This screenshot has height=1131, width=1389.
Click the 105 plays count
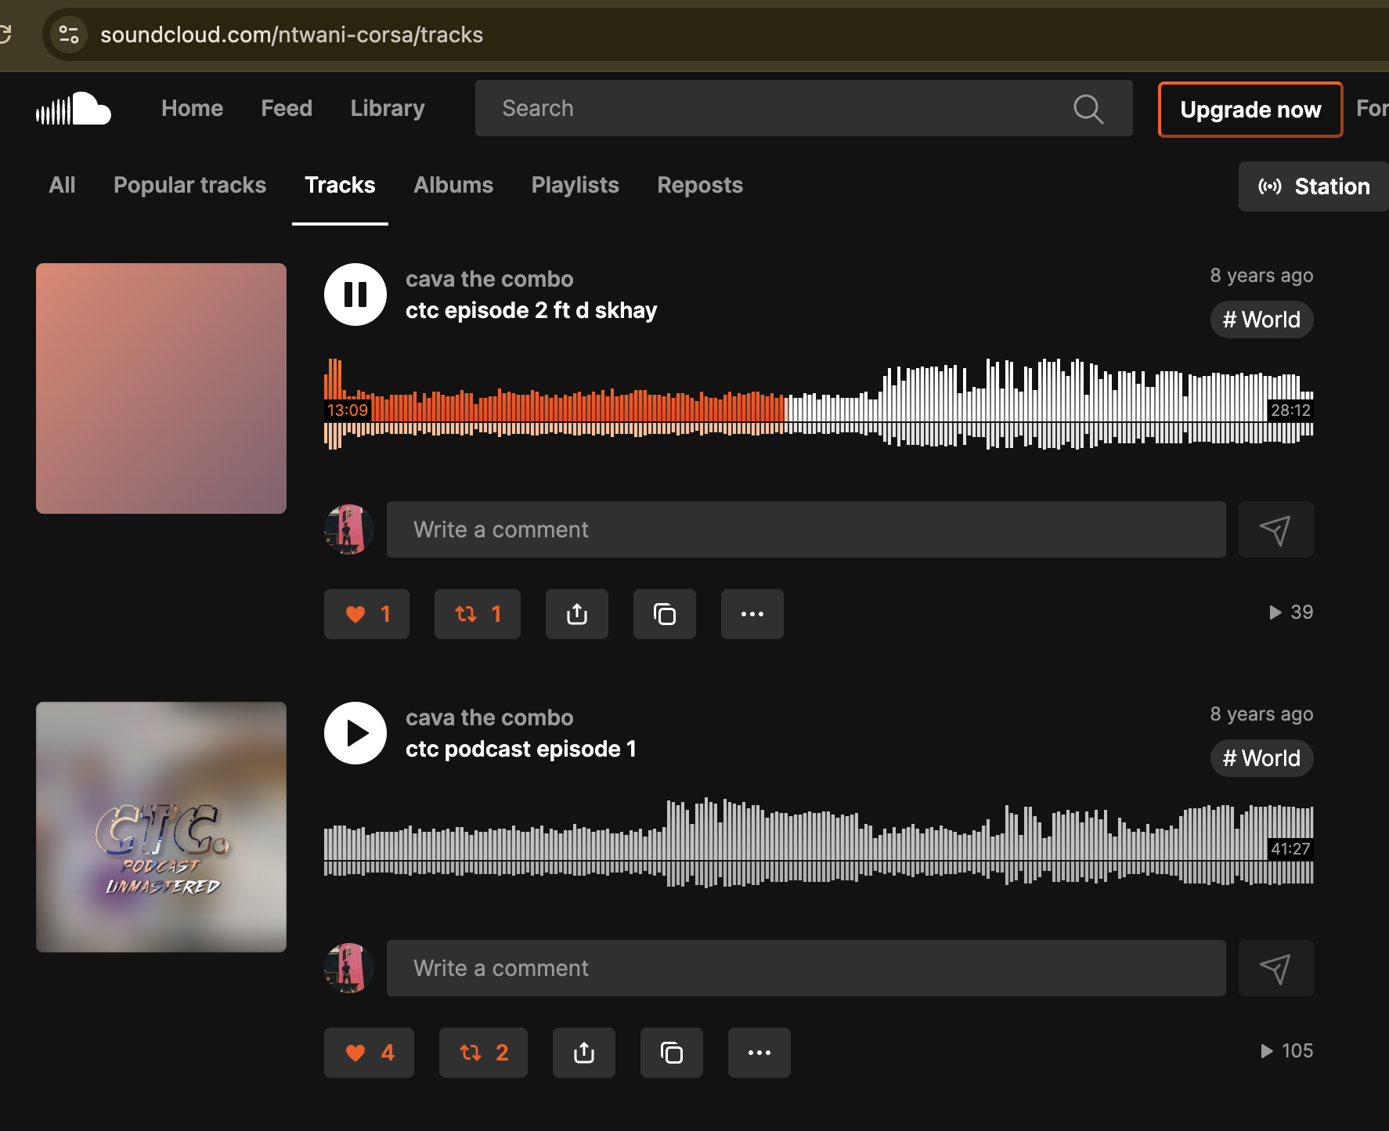tap(1286, 1050)
